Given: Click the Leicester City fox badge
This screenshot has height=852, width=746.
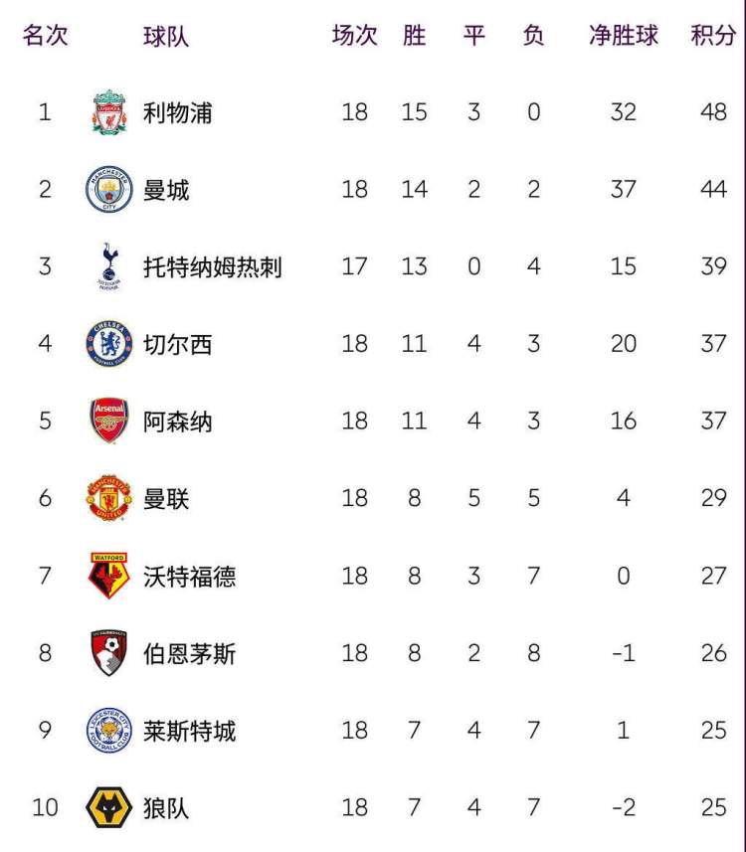Looking at the screenshot, I should (x=109, y=730).
